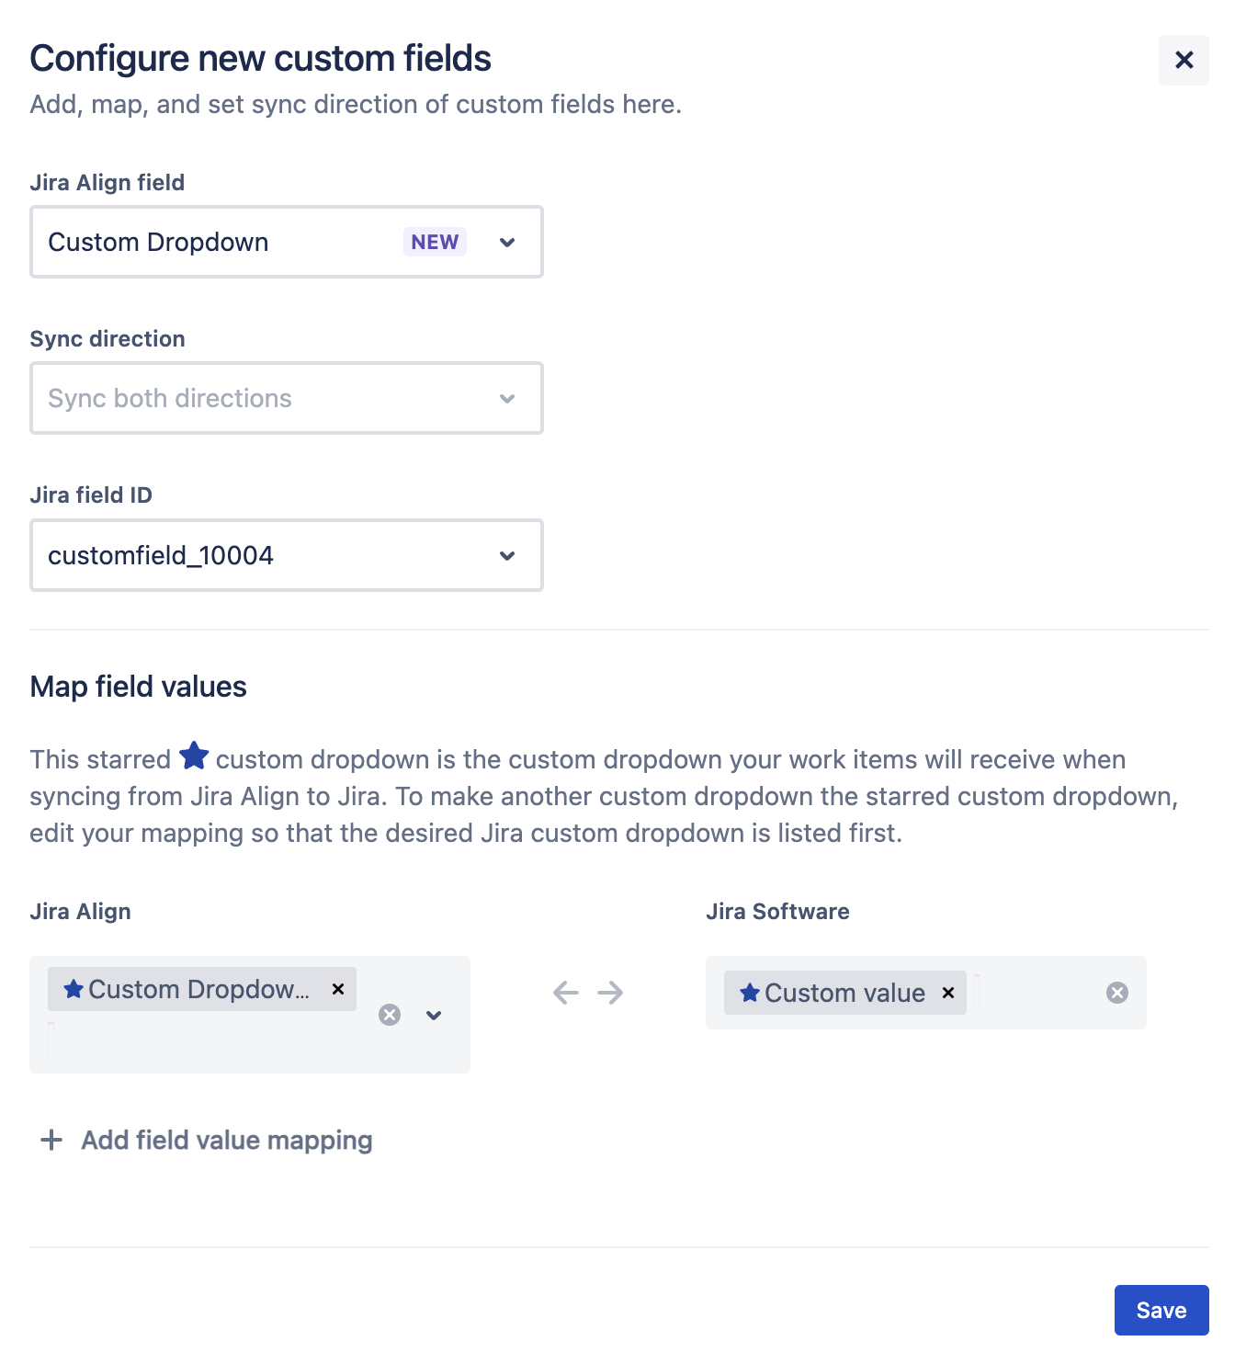Click the star icon on Custom value tag
The height and width of the screenshot is (1364, 1235).
pos(749,993)
